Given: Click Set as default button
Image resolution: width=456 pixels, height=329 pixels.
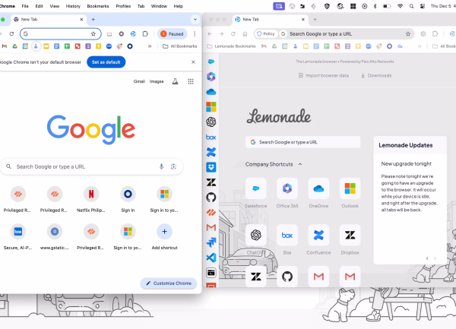Looking at the screenshot, I should 106,62.
